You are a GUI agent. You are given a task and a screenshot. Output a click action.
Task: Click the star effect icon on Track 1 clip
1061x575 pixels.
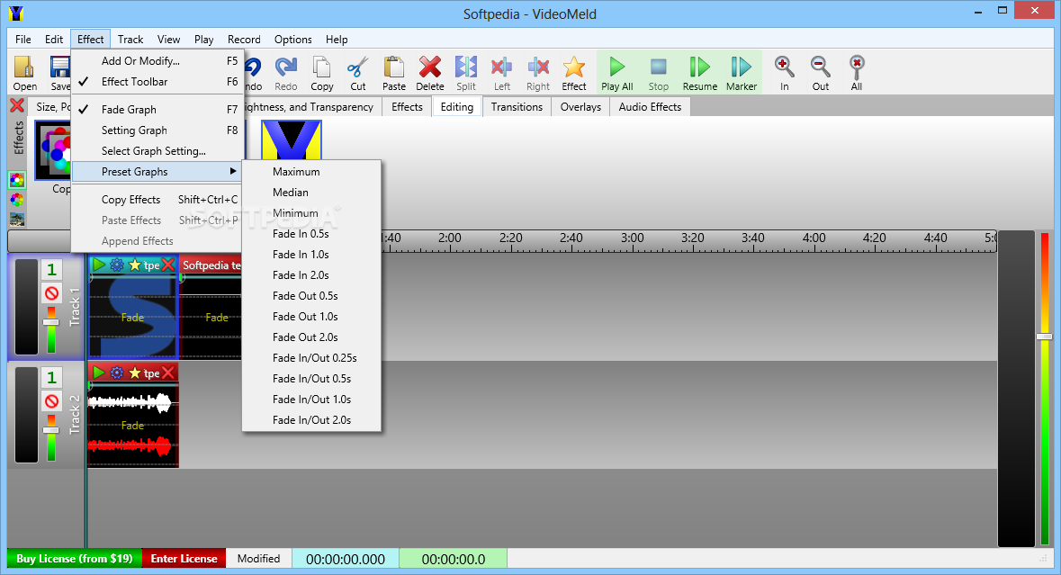point(135,265)
